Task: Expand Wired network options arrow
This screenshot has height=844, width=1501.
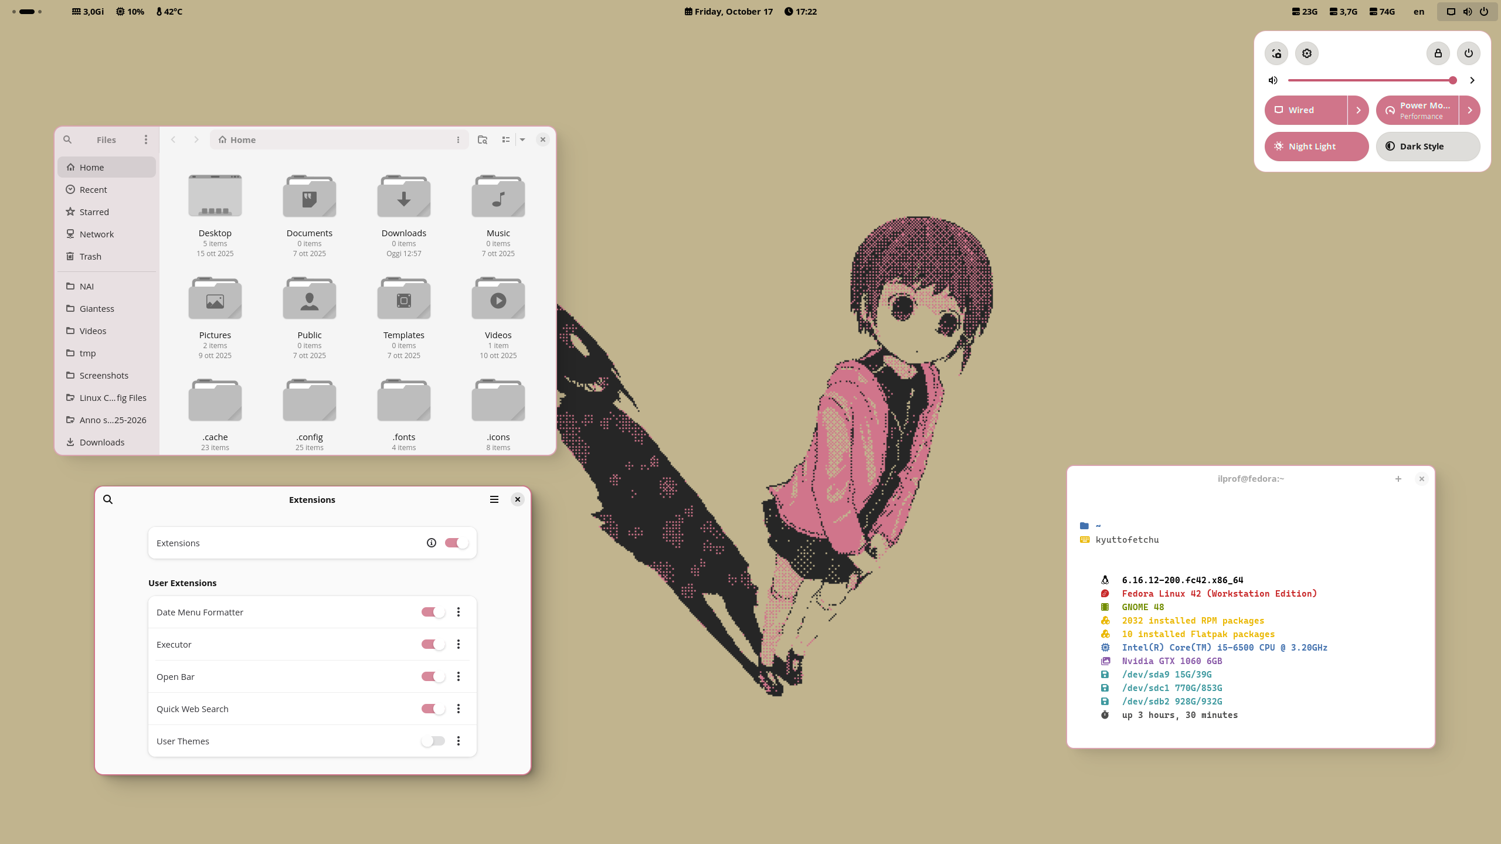Action: pyautogui.click(x=1358, y=110)
